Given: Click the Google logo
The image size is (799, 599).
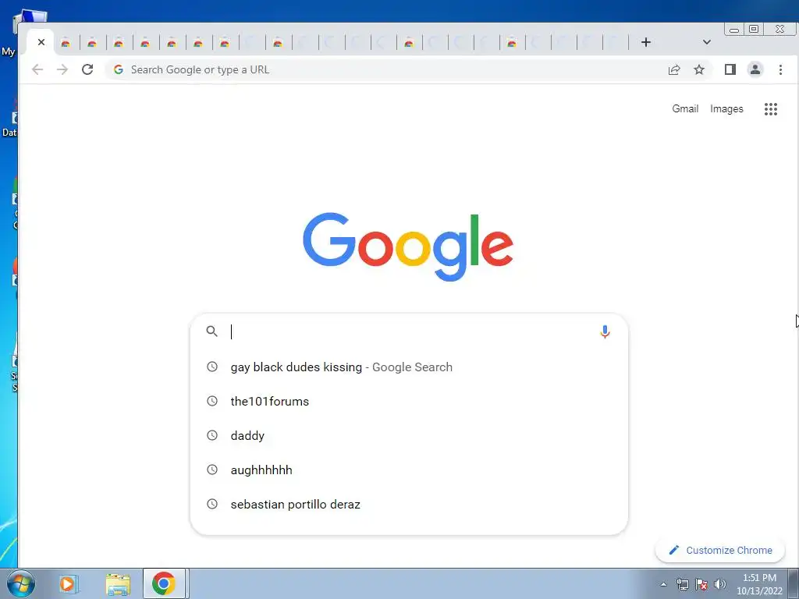Looking at the screenshot, I should [407, 247].
